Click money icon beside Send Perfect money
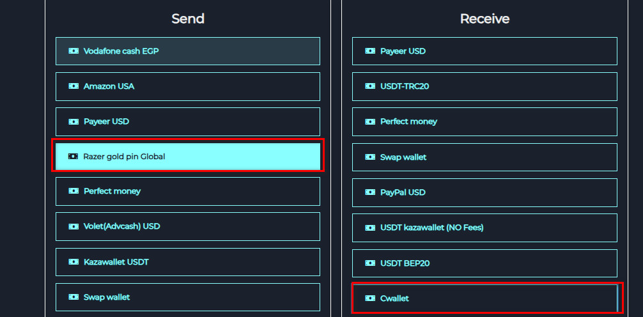The image size is (643, 317). pos(74,190)
